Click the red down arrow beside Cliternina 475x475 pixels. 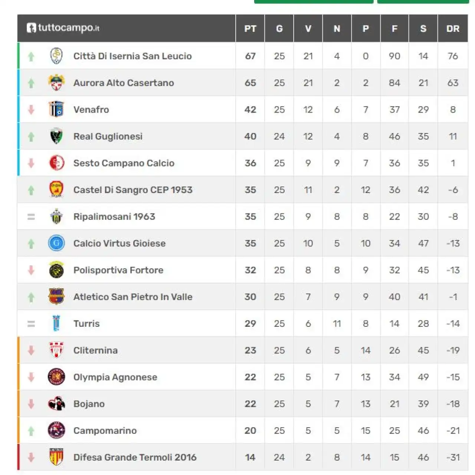pyautogui.click(x=31, y=350)
